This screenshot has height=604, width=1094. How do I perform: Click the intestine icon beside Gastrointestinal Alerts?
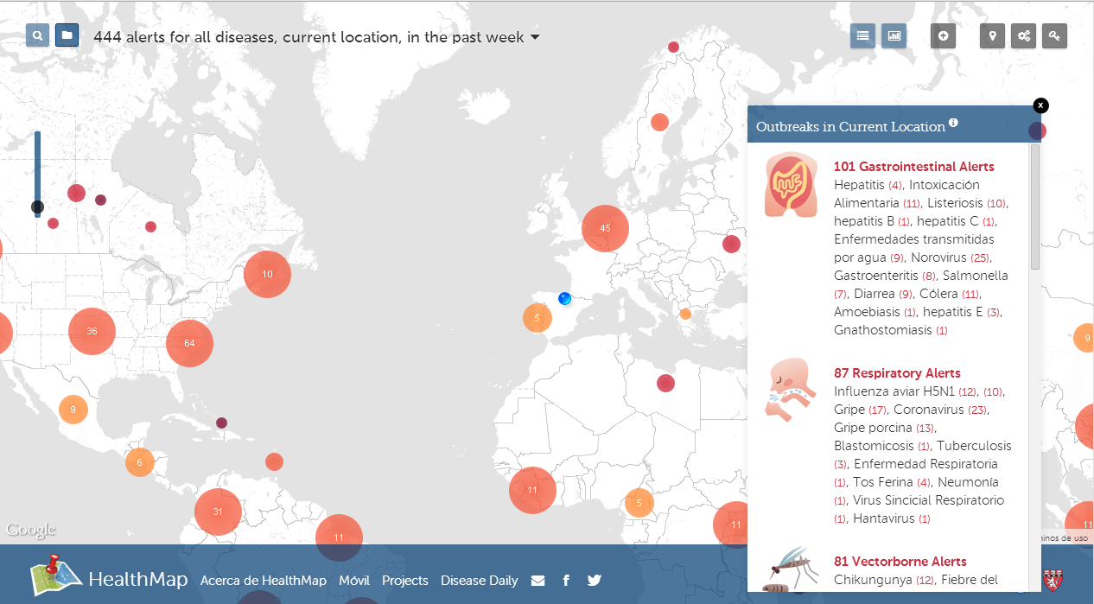790,184
